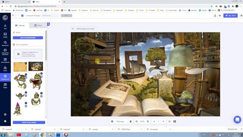Open Interactive elements panel
Viewport: 243px width, 137px height.
5,52
